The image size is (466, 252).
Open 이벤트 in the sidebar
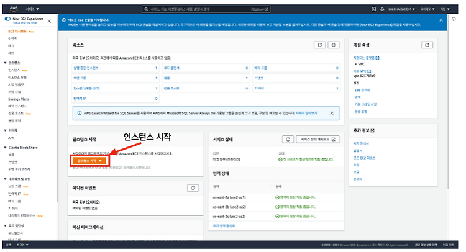tap(12, 39)
